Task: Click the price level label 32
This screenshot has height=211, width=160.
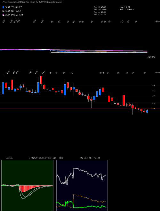Action: (x=153, y=104)
